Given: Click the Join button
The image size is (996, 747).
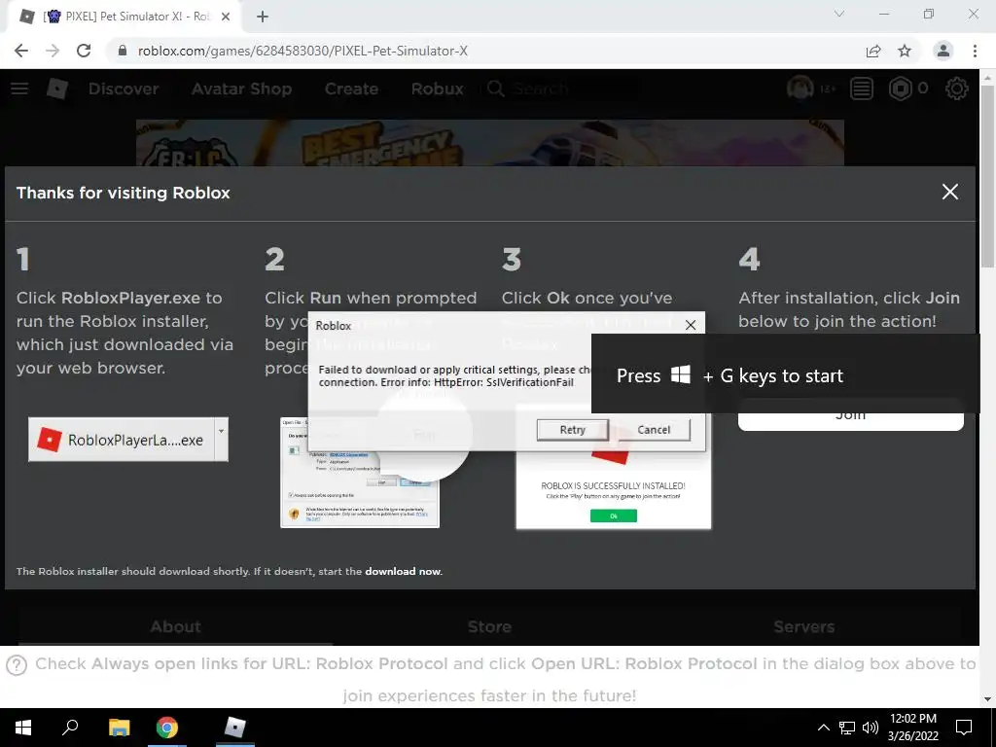Looking at the screenshot, I should click(x=850, y=420).
